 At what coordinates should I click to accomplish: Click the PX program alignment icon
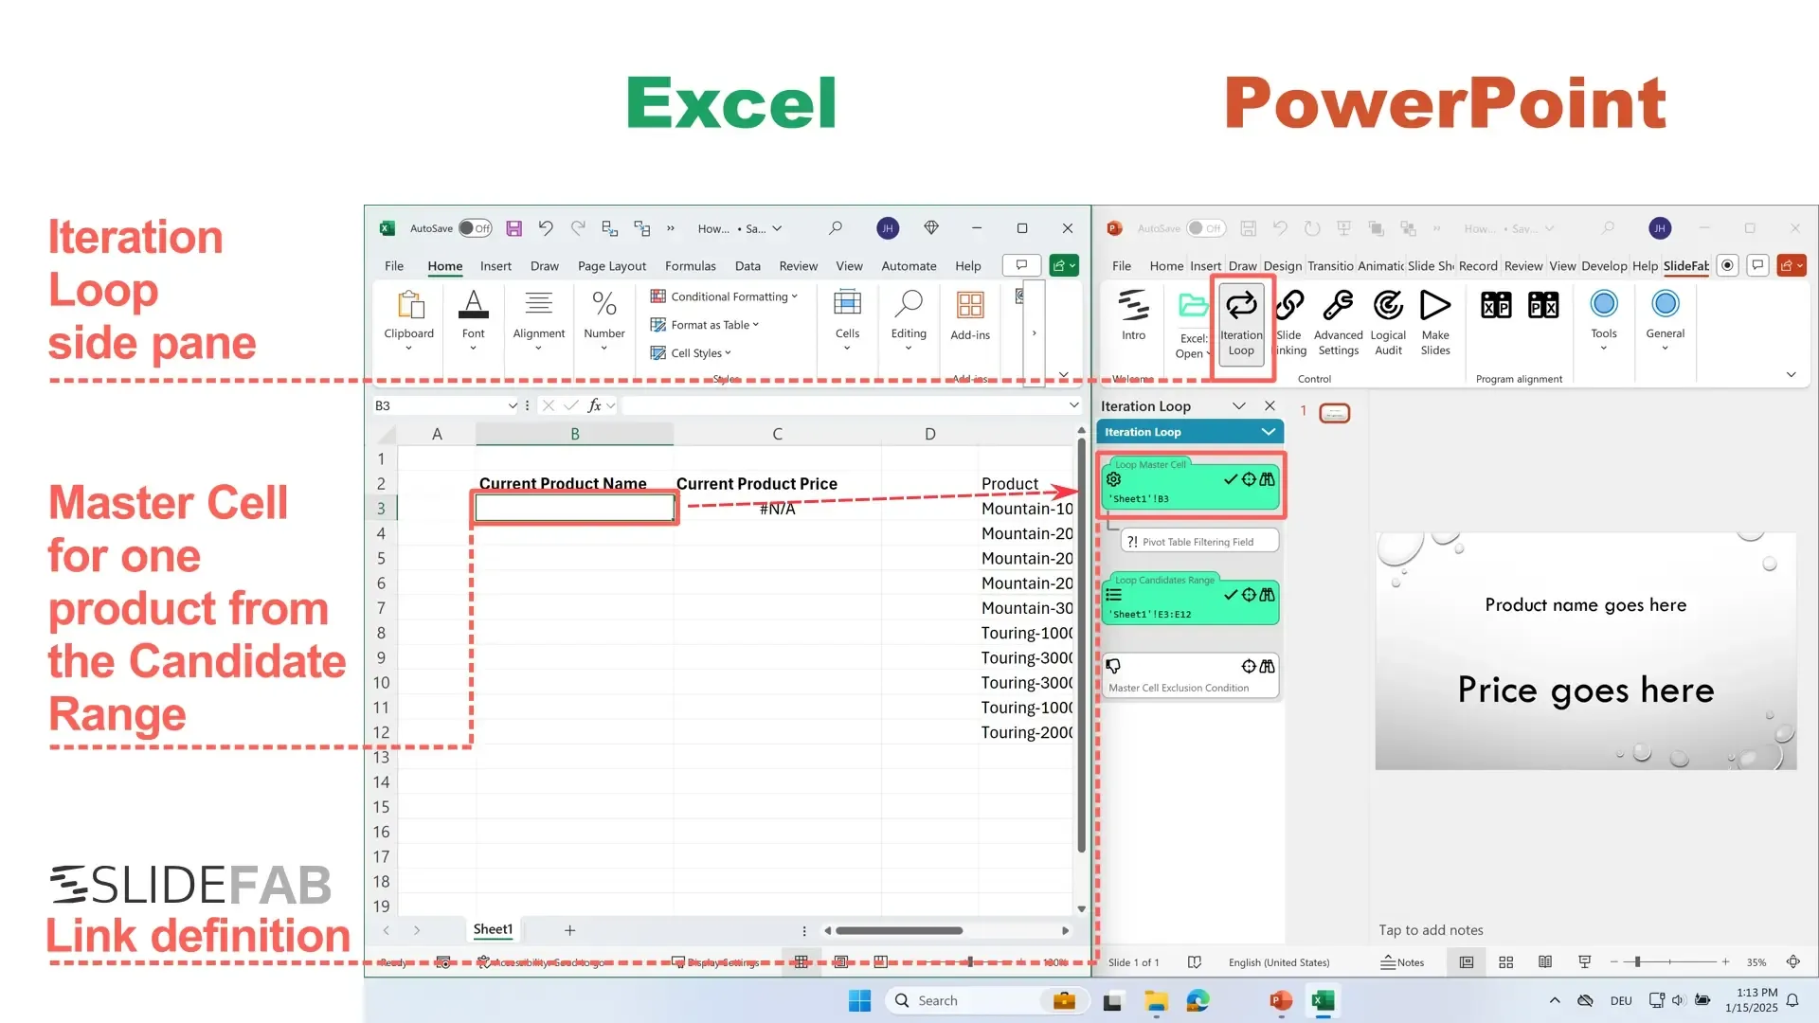[1543, 305]
